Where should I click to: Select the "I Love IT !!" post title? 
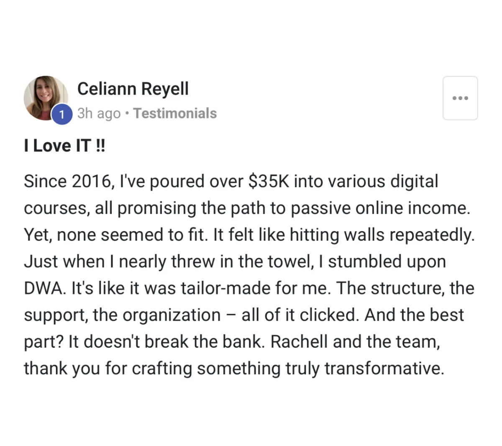pos(64,146)
